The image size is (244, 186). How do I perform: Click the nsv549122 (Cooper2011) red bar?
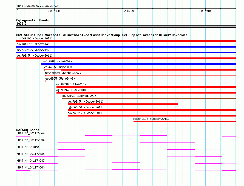point(185,121)
